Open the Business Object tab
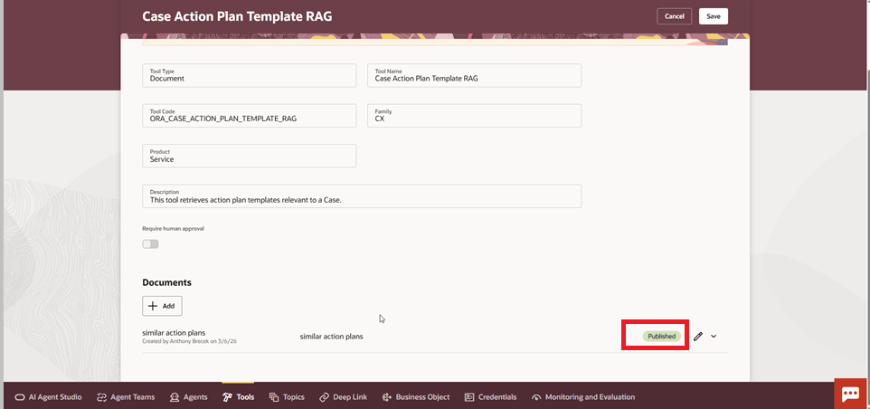Viewport: 870px width, 409px height. click(x=416, y=397)
